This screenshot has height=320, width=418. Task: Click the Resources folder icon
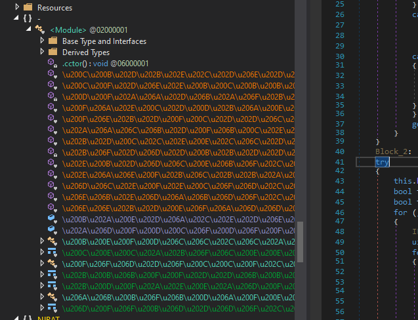[x=28, y=7]
